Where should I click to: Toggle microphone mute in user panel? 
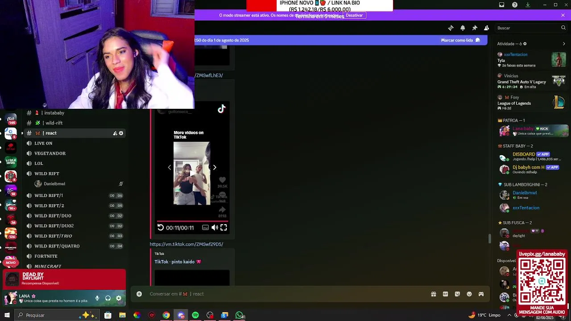[x=97, y=298]
